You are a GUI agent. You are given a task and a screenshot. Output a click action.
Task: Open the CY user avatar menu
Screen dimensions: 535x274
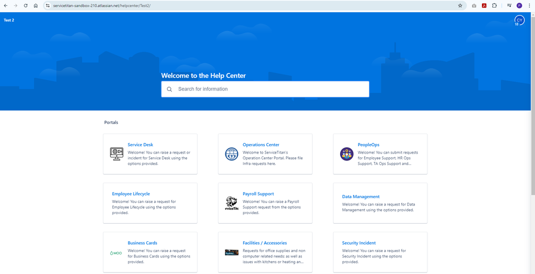(519, 20)
